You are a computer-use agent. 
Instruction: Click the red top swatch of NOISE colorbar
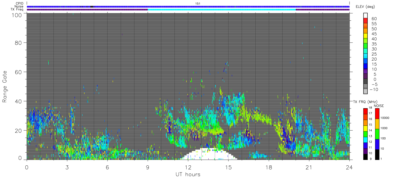(x=377, y=113)
